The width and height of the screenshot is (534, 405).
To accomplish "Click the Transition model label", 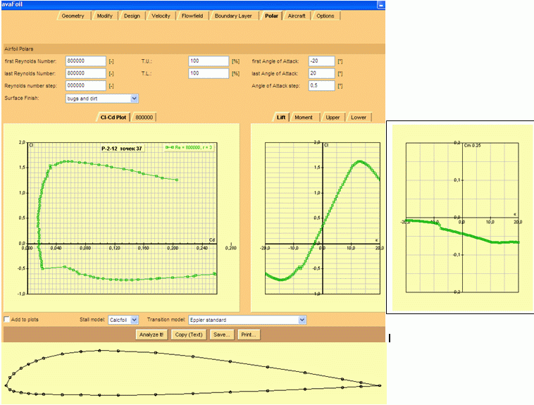I will coord(166,320).
